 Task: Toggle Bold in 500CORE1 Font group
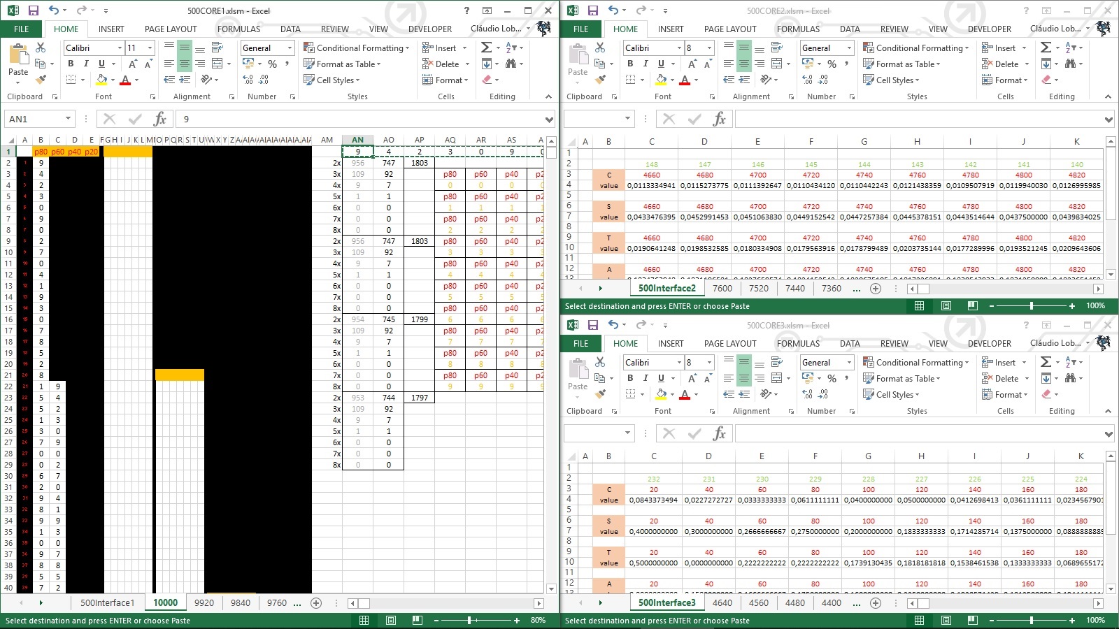tap(71, 64)
